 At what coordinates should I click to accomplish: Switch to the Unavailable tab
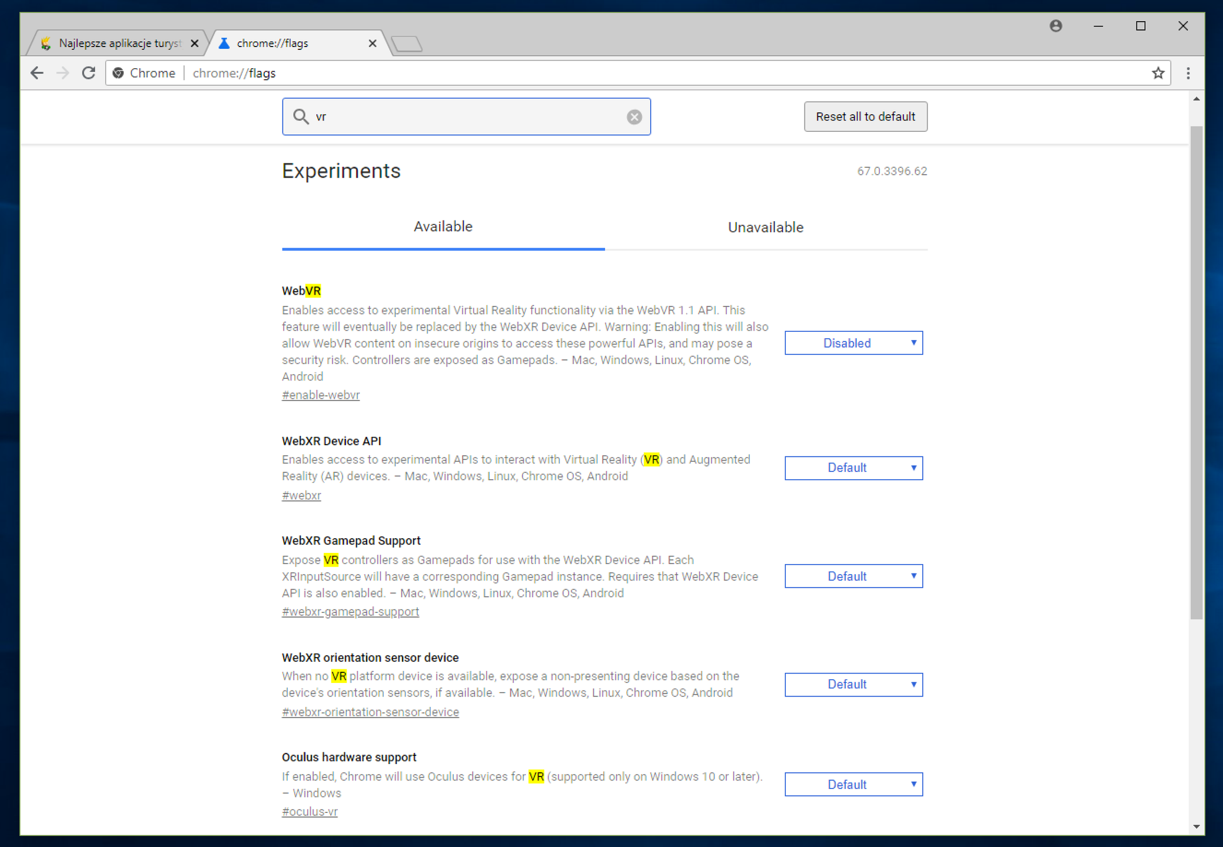[x=766, y=228]
